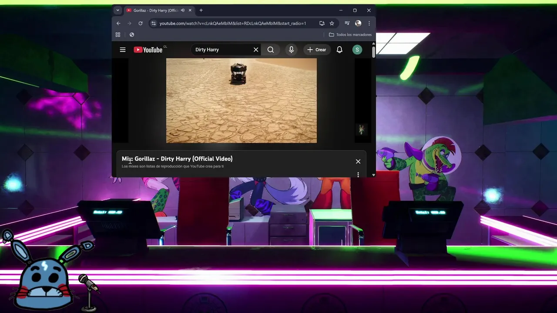Maximize the Chrome window
Image resolution: width=557 pixels, height=313 pixels.
point(355,10)
